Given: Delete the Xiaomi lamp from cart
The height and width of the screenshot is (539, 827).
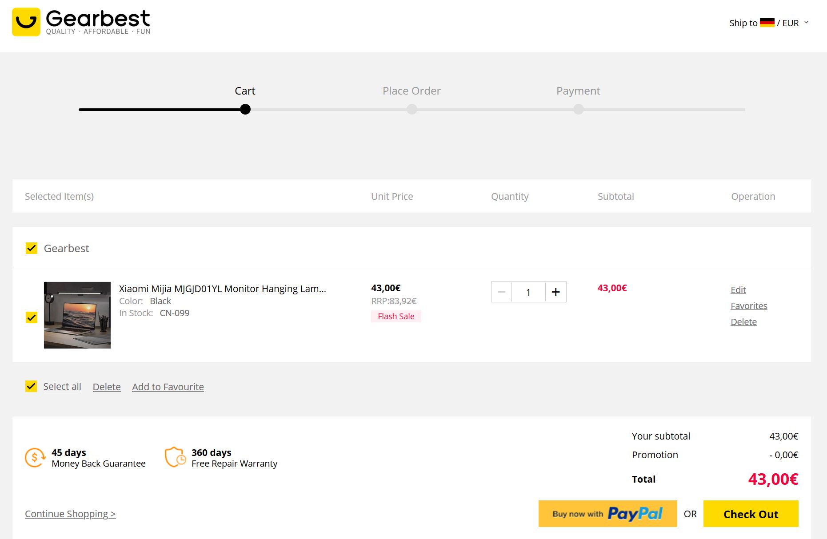Looking at the screenshot, I should point(743,321).
